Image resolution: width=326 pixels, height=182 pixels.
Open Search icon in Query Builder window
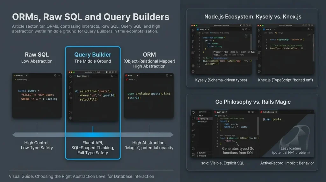point(70,82)
